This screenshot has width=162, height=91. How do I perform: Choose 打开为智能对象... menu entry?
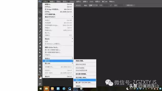(x=58, y=14)
